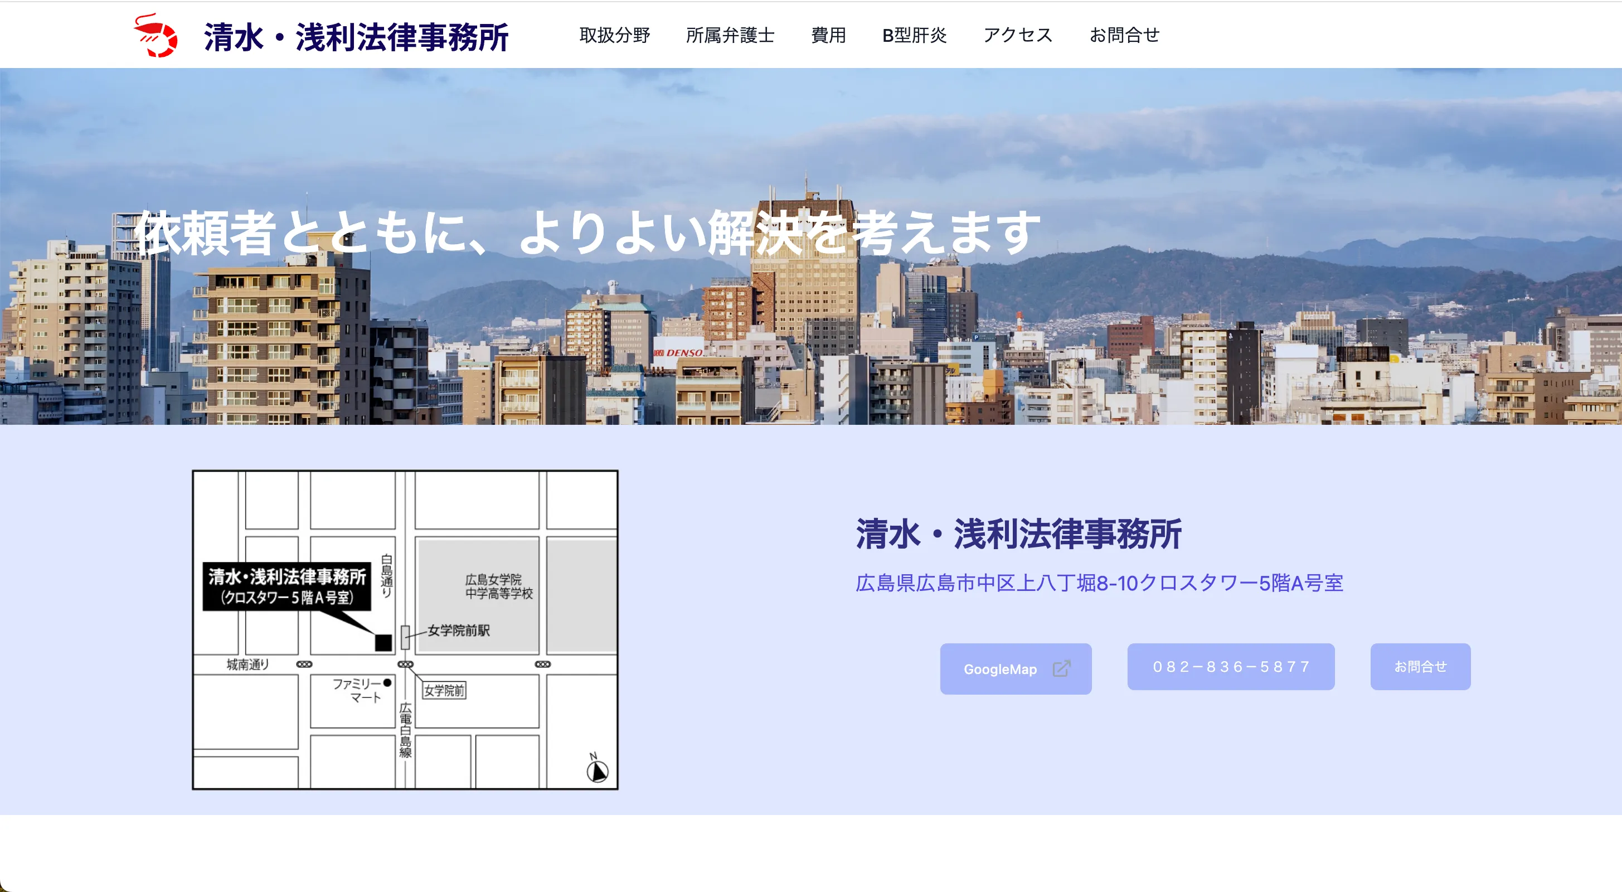Go to the 所属弁護士 page
This screenshot has width=1622, height=892.
730,35
